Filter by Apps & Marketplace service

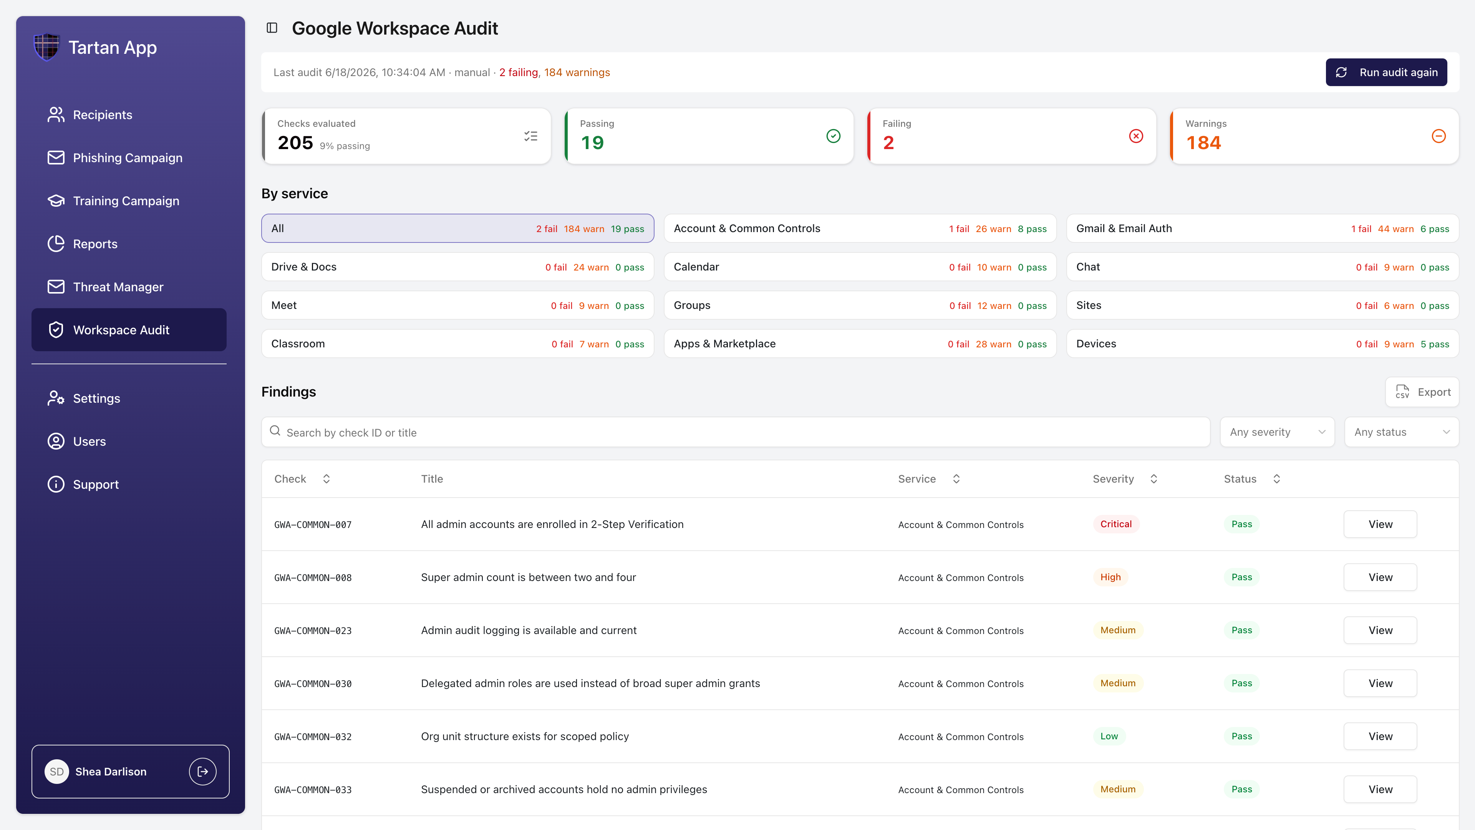(x=860, y=343)
